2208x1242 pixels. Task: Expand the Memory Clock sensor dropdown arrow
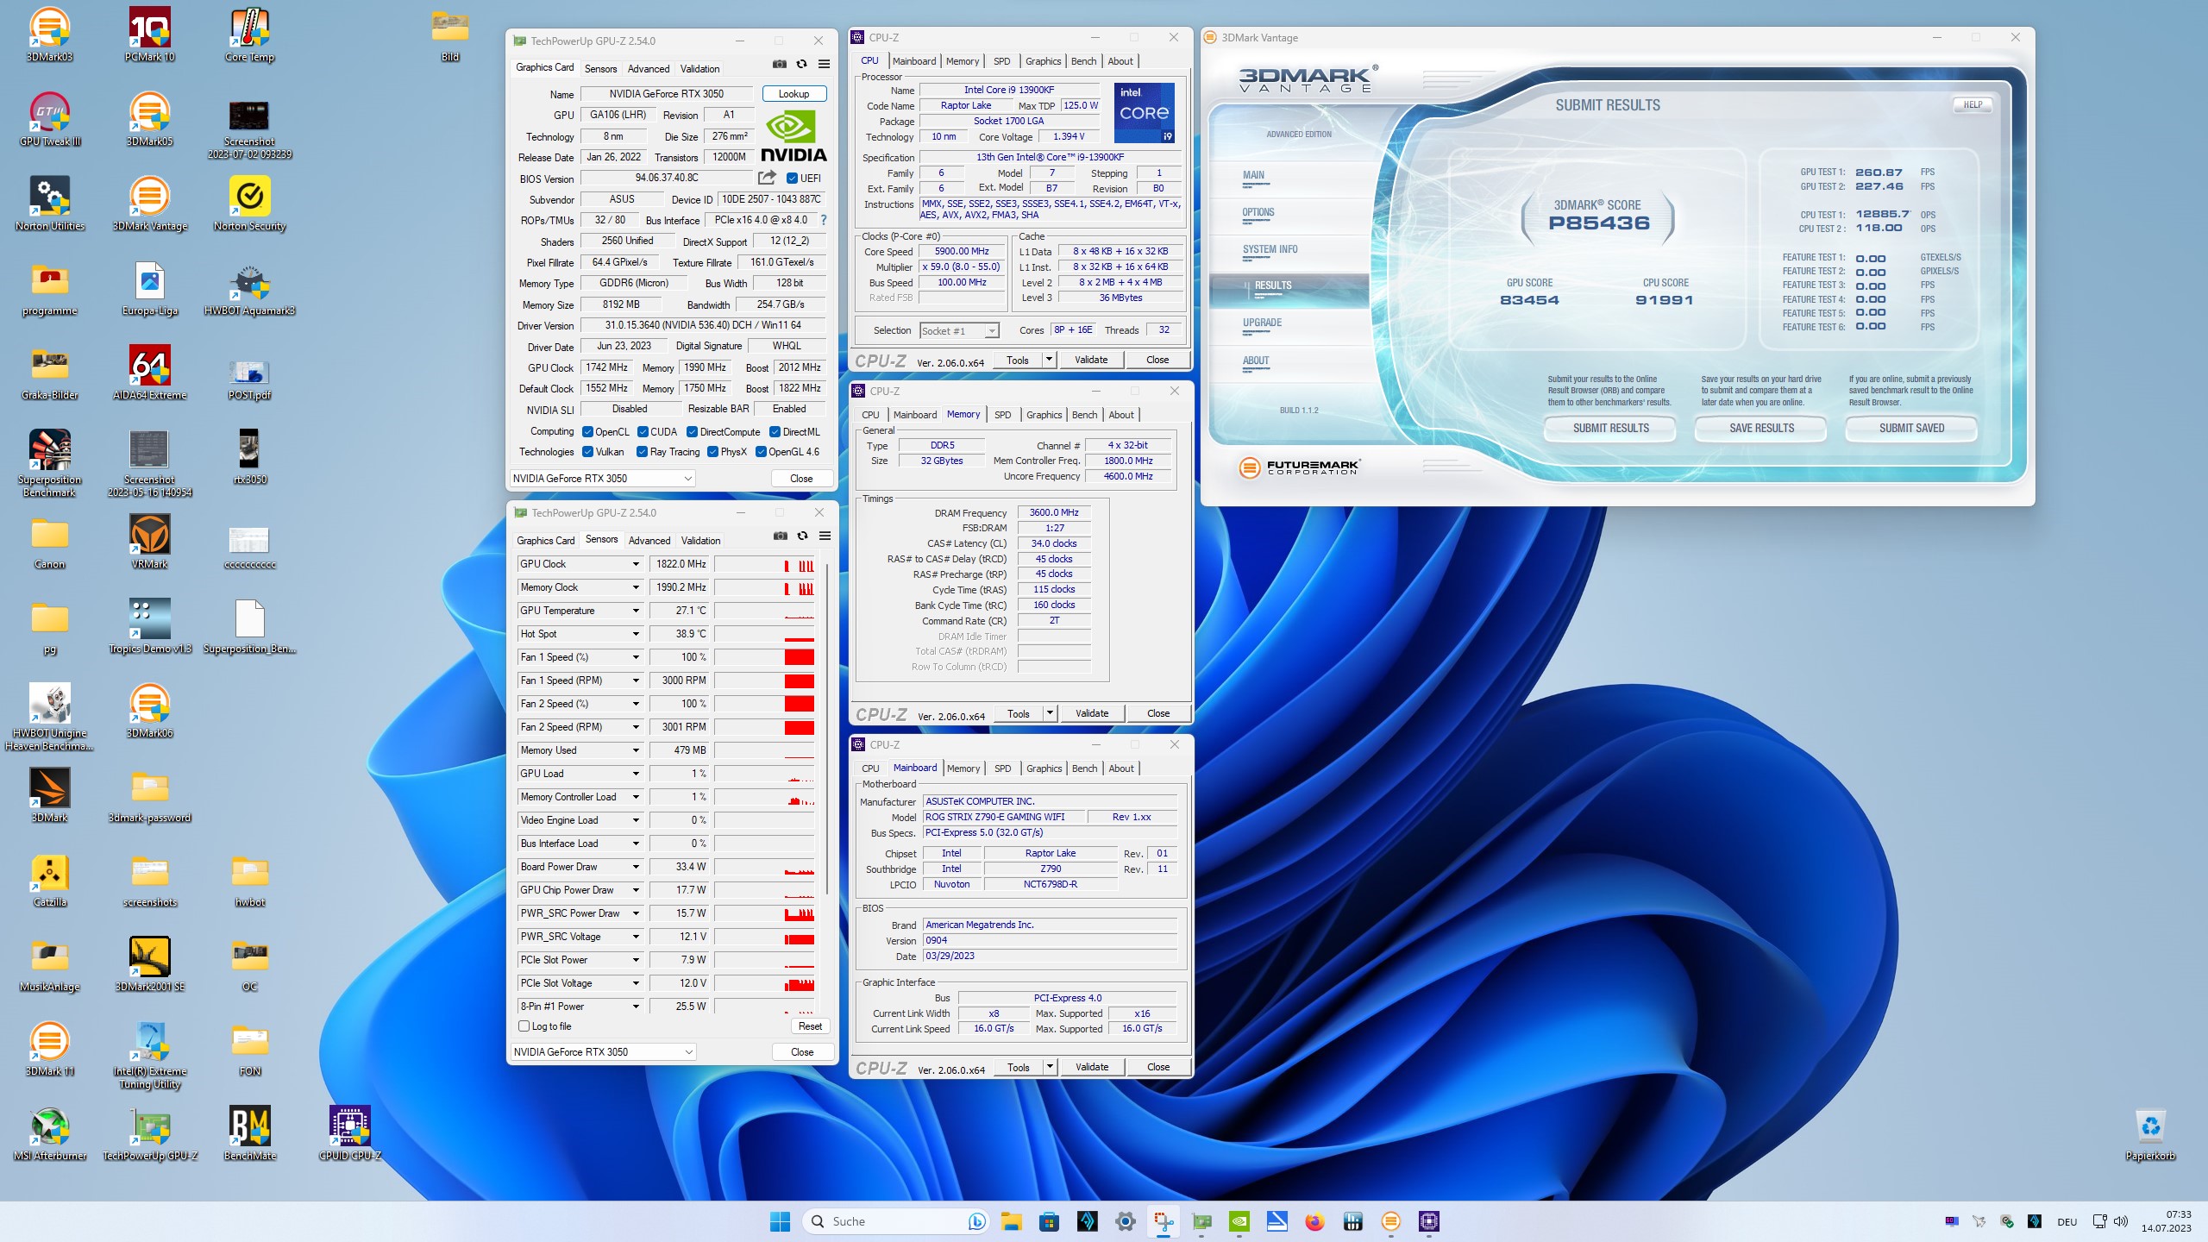click(636, 587)
